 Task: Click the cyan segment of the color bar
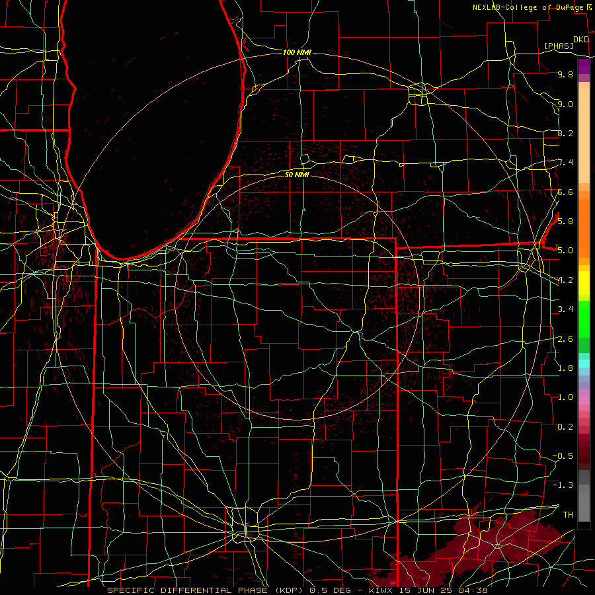584,363
